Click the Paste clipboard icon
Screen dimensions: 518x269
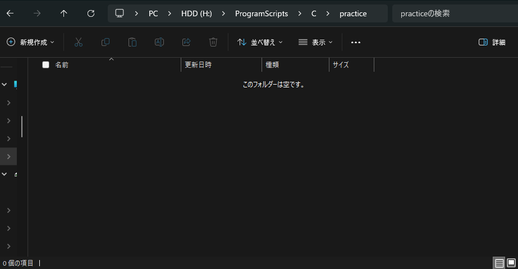(x=132, y=42)
